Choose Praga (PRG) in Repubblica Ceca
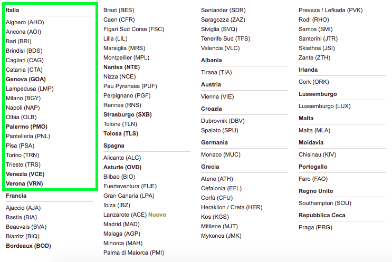 tap(314, 227)
